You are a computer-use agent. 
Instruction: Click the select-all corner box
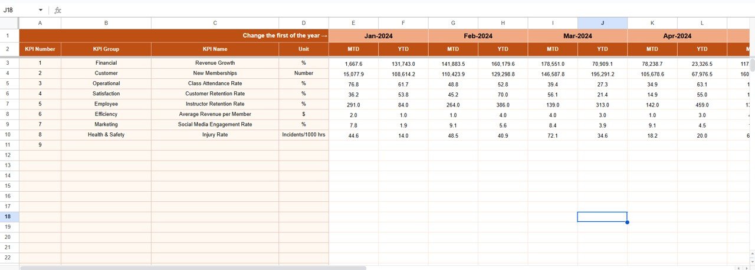[9, 23]
